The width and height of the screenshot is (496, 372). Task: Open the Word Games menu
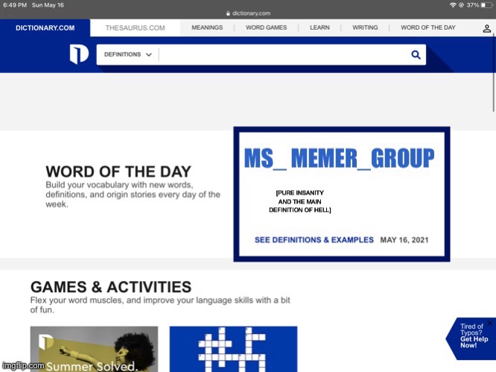click(267, 28)
